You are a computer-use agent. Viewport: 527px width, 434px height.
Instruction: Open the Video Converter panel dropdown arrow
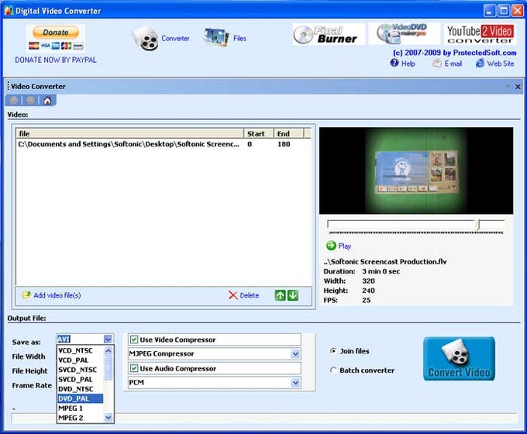point(508,87)
